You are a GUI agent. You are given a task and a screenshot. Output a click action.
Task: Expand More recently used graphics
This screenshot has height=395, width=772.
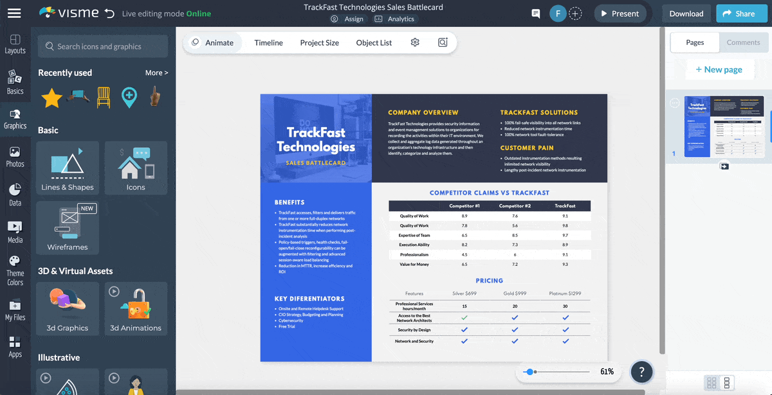pyautogui.click(x=156, y=73)
